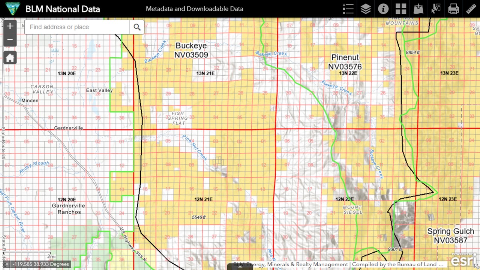This screenshot has height=270, width=480.
Task: Zoom out on the map
Action: 10,39
